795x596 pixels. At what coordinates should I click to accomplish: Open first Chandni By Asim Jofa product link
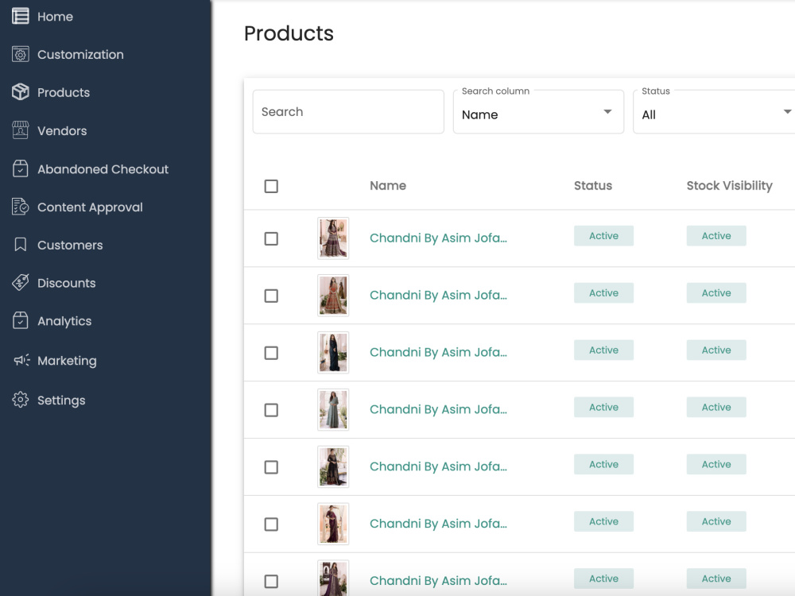(438, 238)
